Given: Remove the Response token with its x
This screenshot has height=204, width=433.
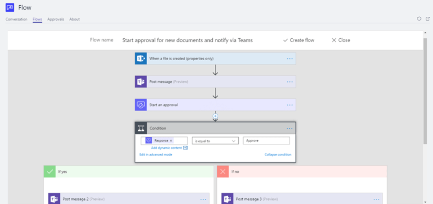Looking at the screenshot, I should pyautogui.click(x=171, y=141).
